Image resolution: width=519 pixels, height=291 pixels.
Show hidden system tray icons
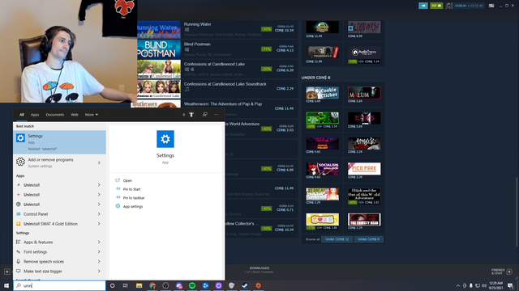pyautogui.click(x=458, y=285)
